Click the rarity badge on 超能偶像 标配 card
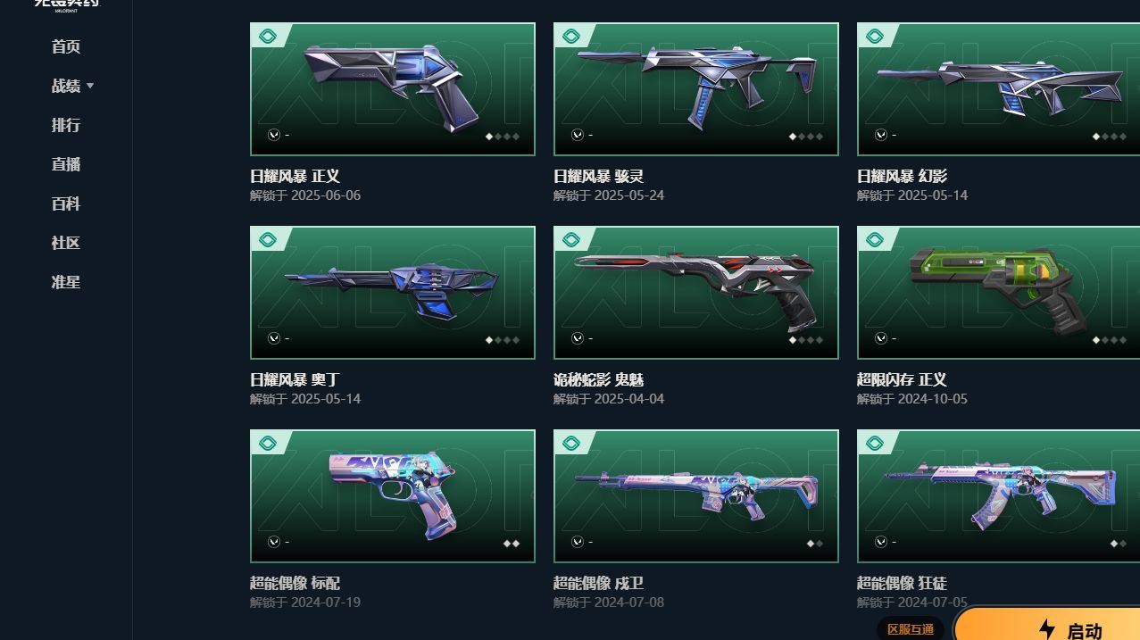This screenshot has height=640, width=1140. point(267,444)
